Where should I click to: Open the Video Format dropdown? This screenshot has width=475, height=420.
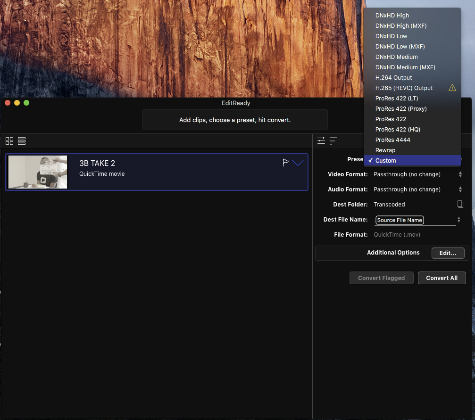point(417,174)
